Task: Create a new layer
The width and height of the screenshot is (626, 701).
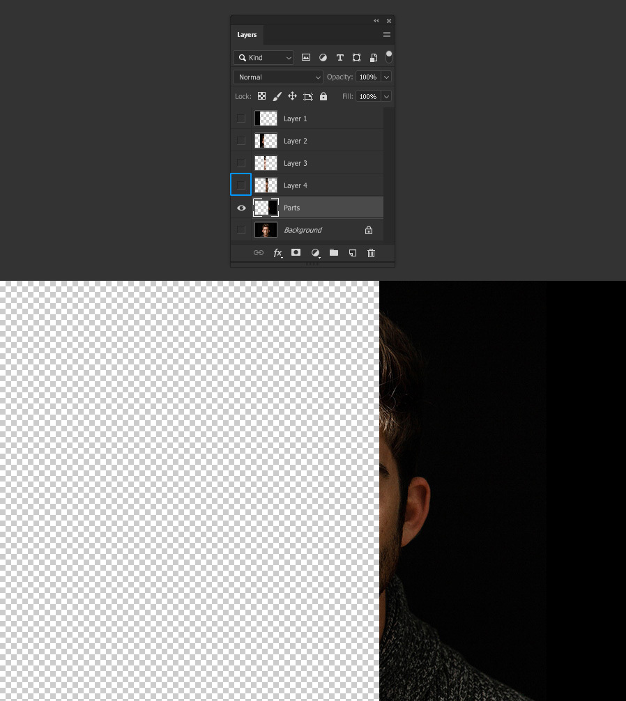Action: [352, 253]
